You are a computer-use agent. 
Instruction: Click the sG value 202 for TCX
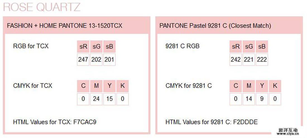pyautogui.click(x=96, y=60)
